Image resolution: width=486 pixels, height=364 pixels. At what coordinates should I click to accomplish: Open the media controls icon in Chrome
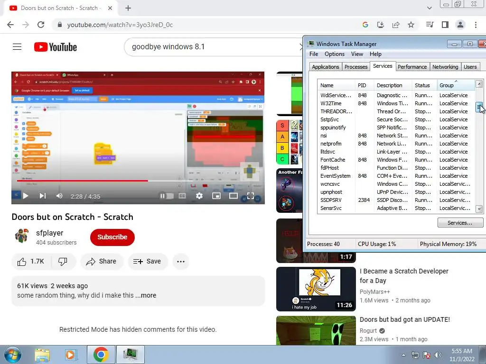tap(430, 25)
